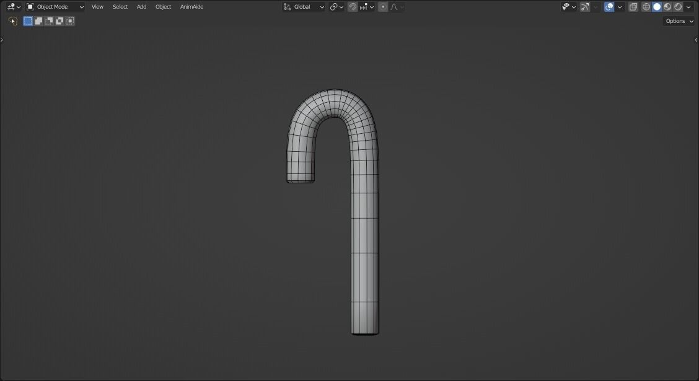This screenshot has height=381, width=699.
Task: Open the Select menu
Action: pyautogui.click(x=120, y=7)
